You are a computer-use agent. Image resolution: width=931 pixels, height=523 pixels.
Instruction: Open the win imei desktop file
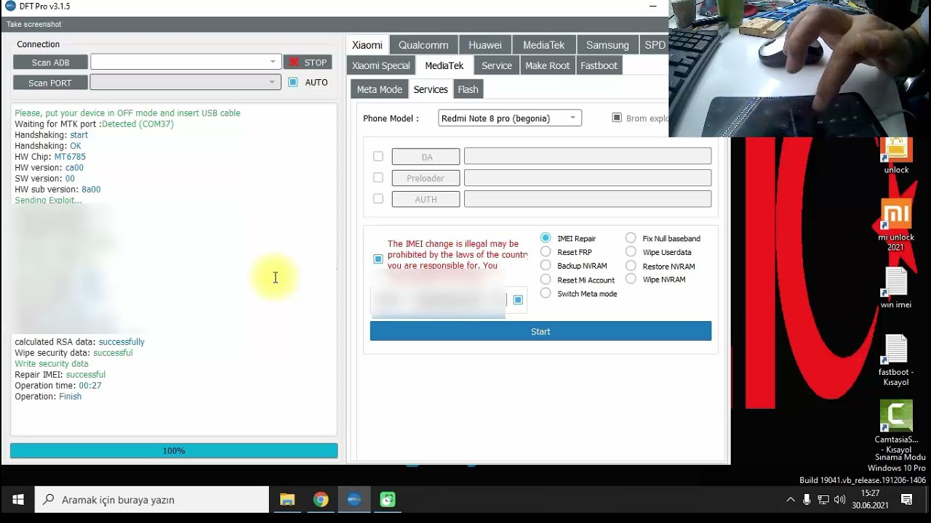click(x=896, y=288)
